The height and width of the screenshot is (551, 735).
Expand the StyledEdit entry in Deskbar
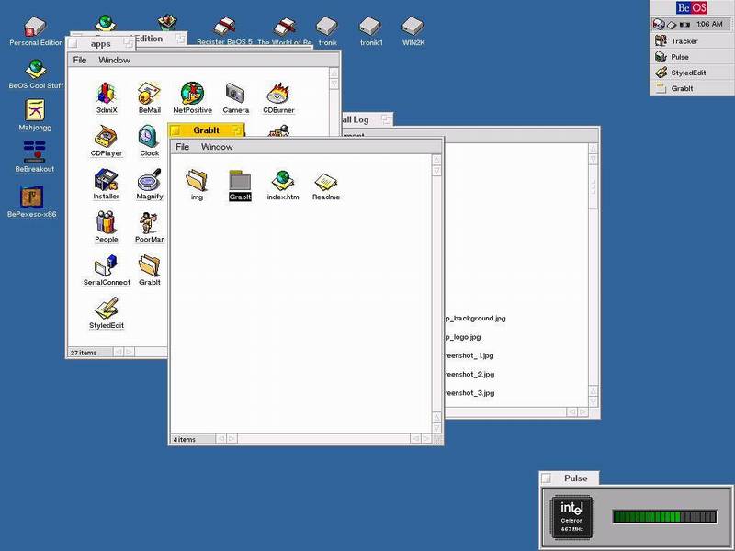coord(691,73)
